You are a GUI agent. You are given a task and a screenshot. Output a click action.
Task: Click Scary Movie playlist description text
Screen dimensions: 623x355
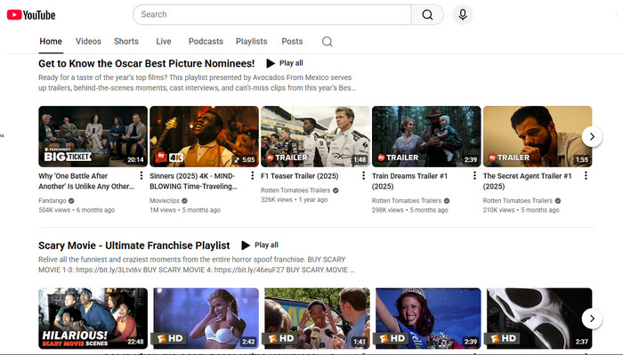[x=197, y=264]
